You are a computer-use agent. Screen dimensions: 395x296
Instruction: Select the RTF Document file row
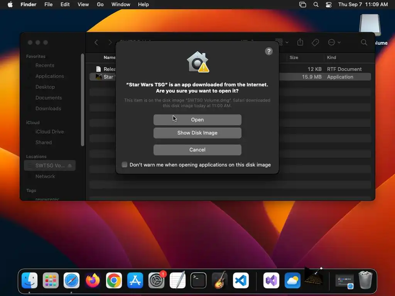tap(230, 69)
